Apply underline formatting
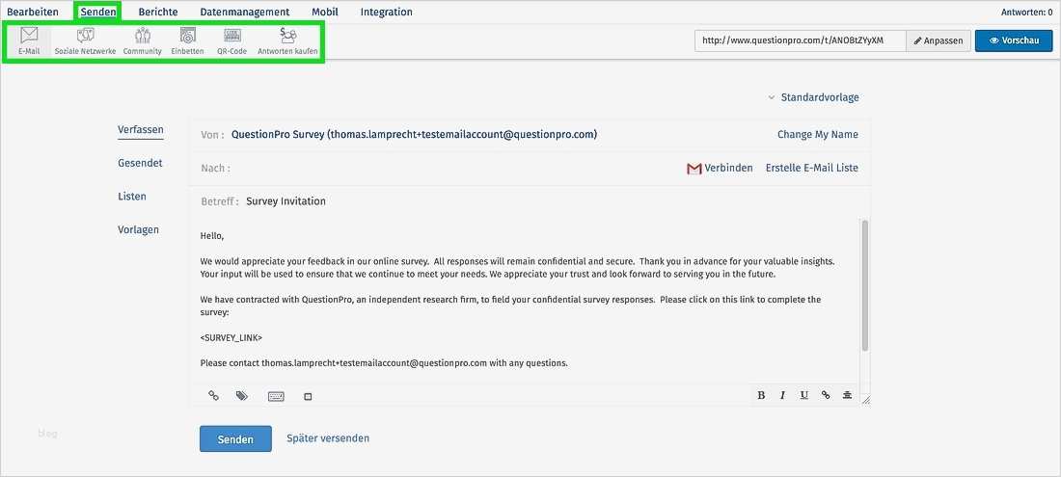This screenshot has height=477, width=1061. click(x=803, y=395)
